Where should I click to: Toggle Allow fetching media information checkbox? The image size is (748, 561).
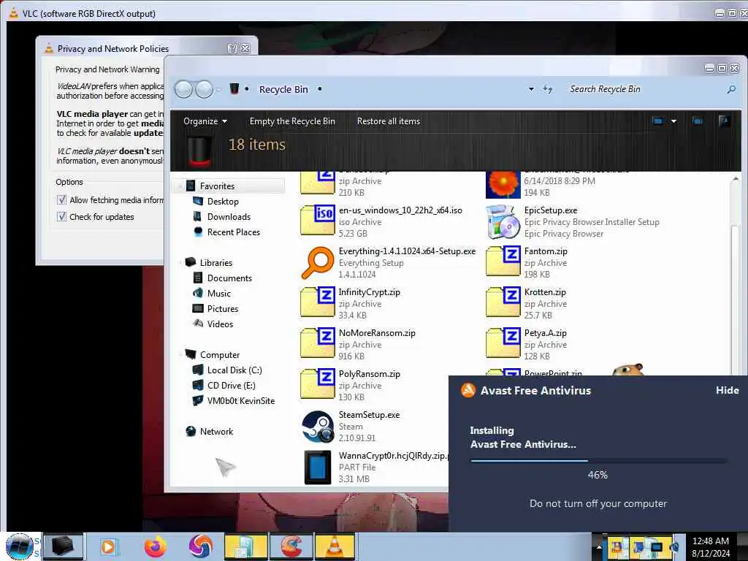coord(61,200)
